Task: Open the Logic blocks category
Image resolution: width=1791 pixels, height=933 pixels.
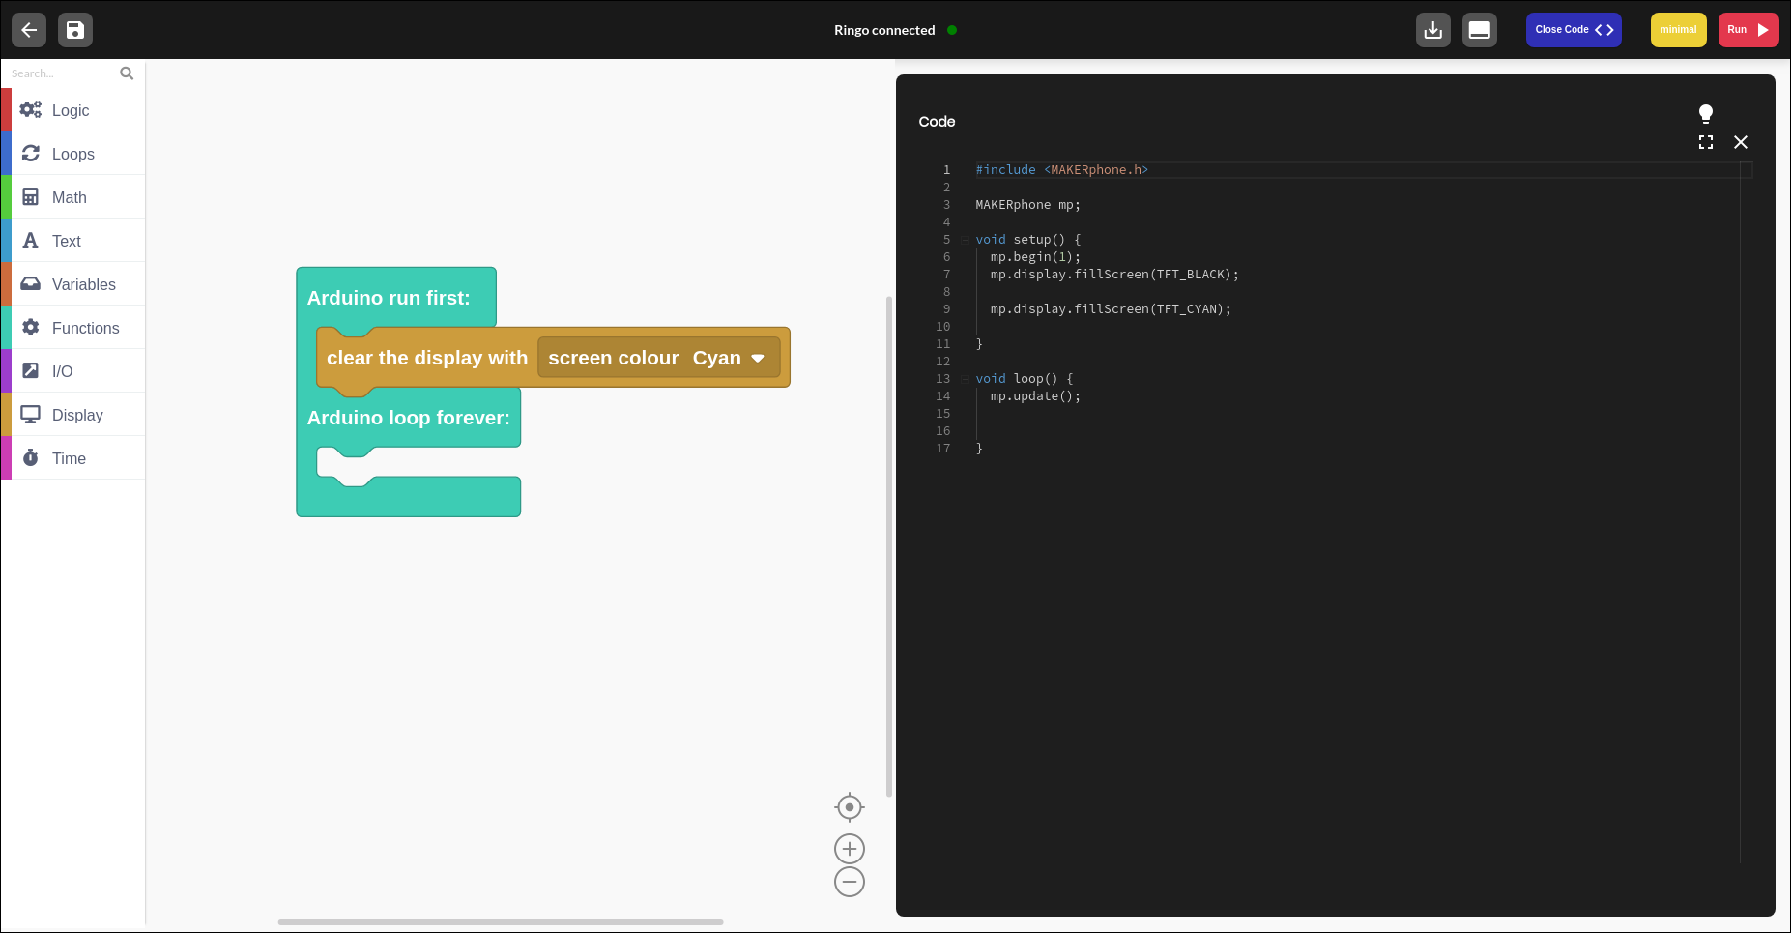Action: point(72,110)
